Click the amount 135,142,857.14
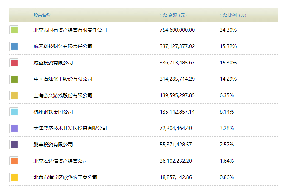This screenshot has width=292, height=194. coord(177,112)
